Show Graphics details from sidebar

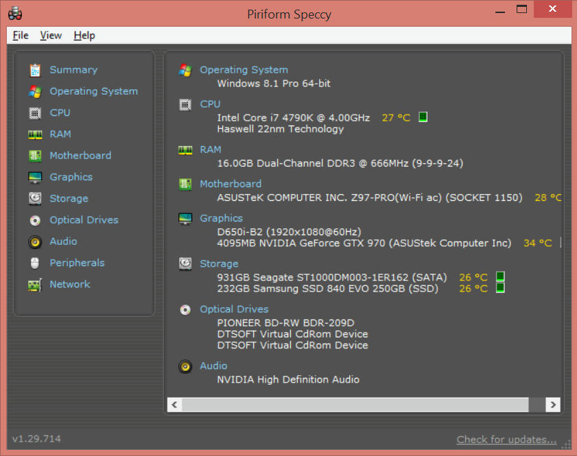tap(71, 177)
